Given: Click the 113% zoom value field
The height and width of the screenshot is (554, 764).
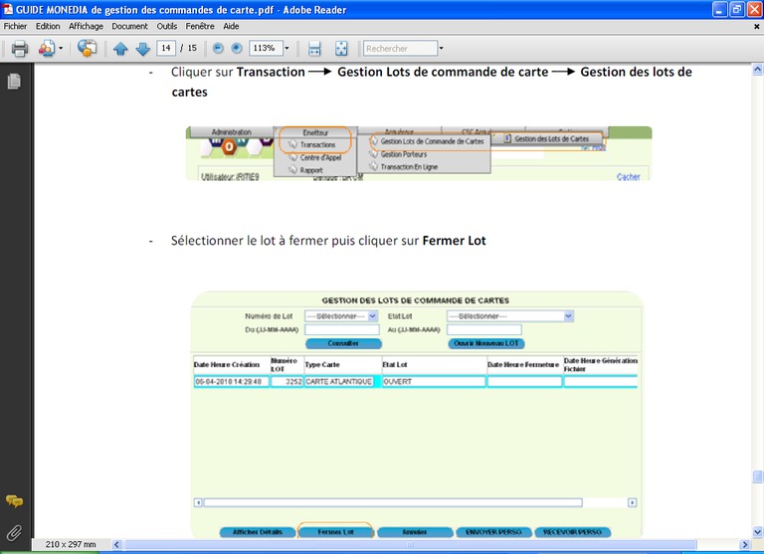Looking at the screenshot, I should coord(266,48).
